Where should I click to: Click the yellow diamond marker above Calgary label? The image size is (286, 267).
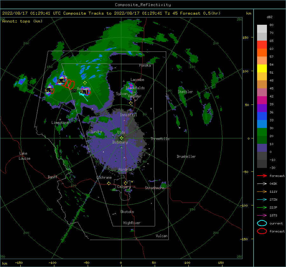click(126, 183)
